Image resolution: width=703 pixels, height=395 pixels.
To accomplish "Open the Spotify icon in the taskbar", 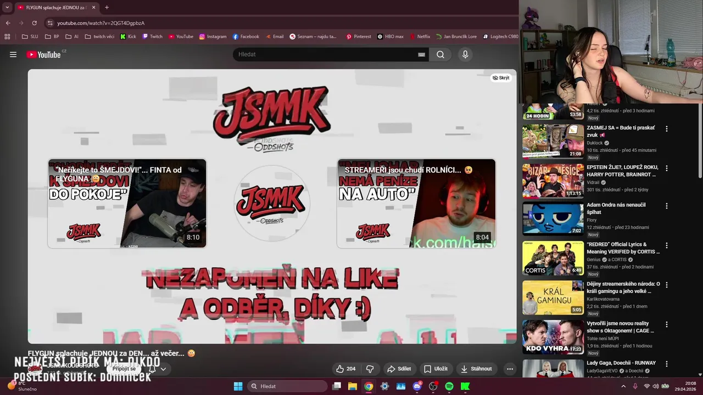I will tap(449, 386).
